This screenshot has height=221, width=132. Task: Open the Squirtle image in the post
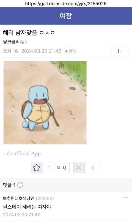coord(45,103)
